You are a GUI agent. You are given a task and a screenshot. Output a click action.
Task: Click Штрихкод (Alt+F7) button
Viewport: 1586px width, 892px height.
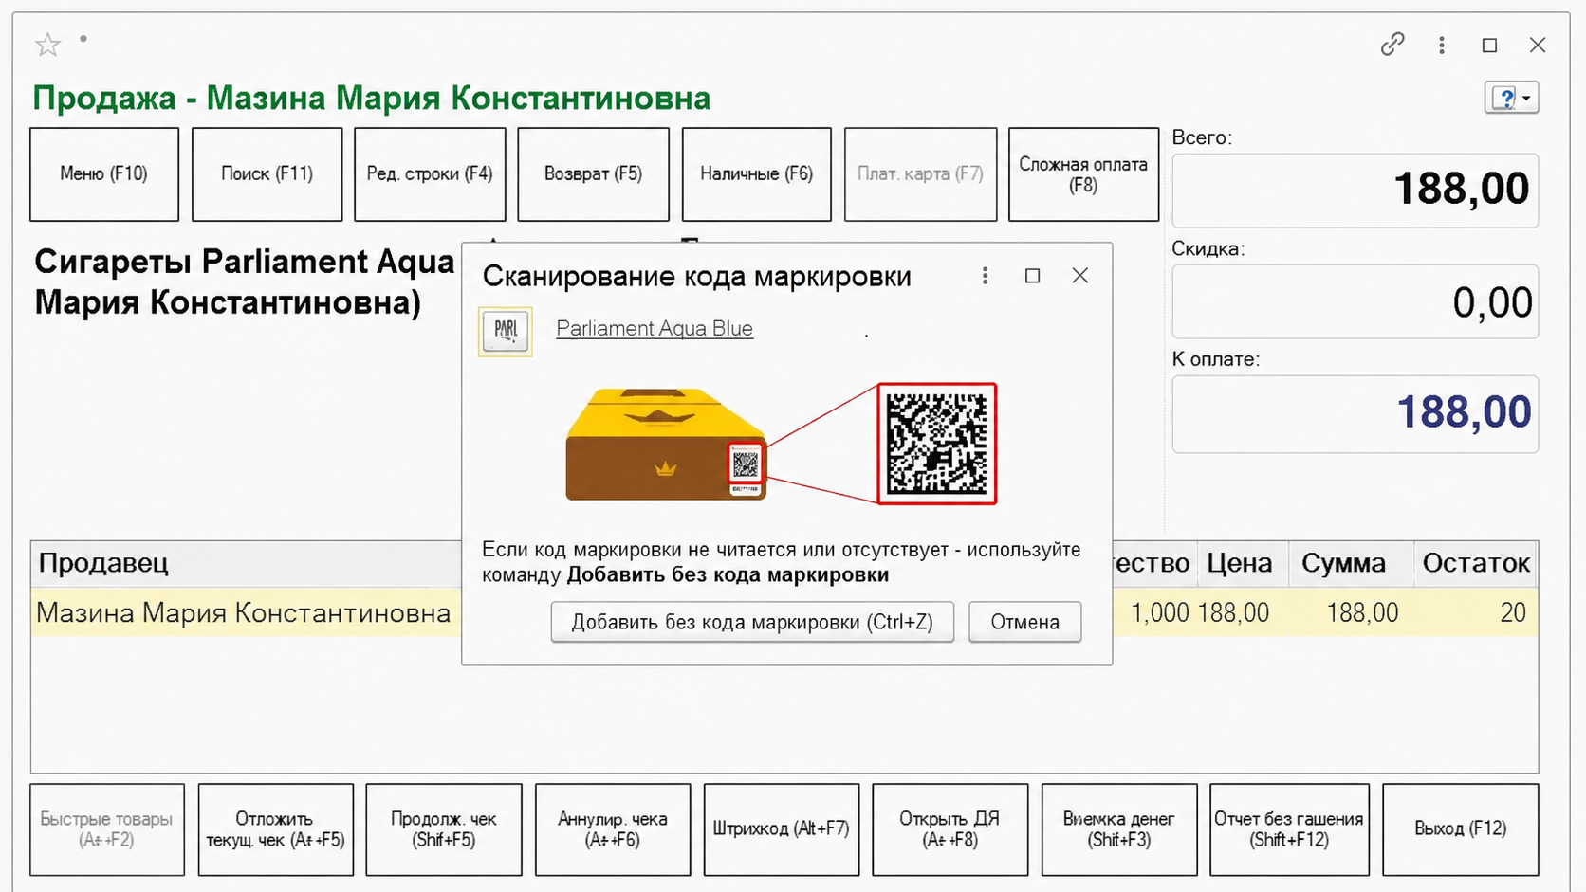[782, 829]
